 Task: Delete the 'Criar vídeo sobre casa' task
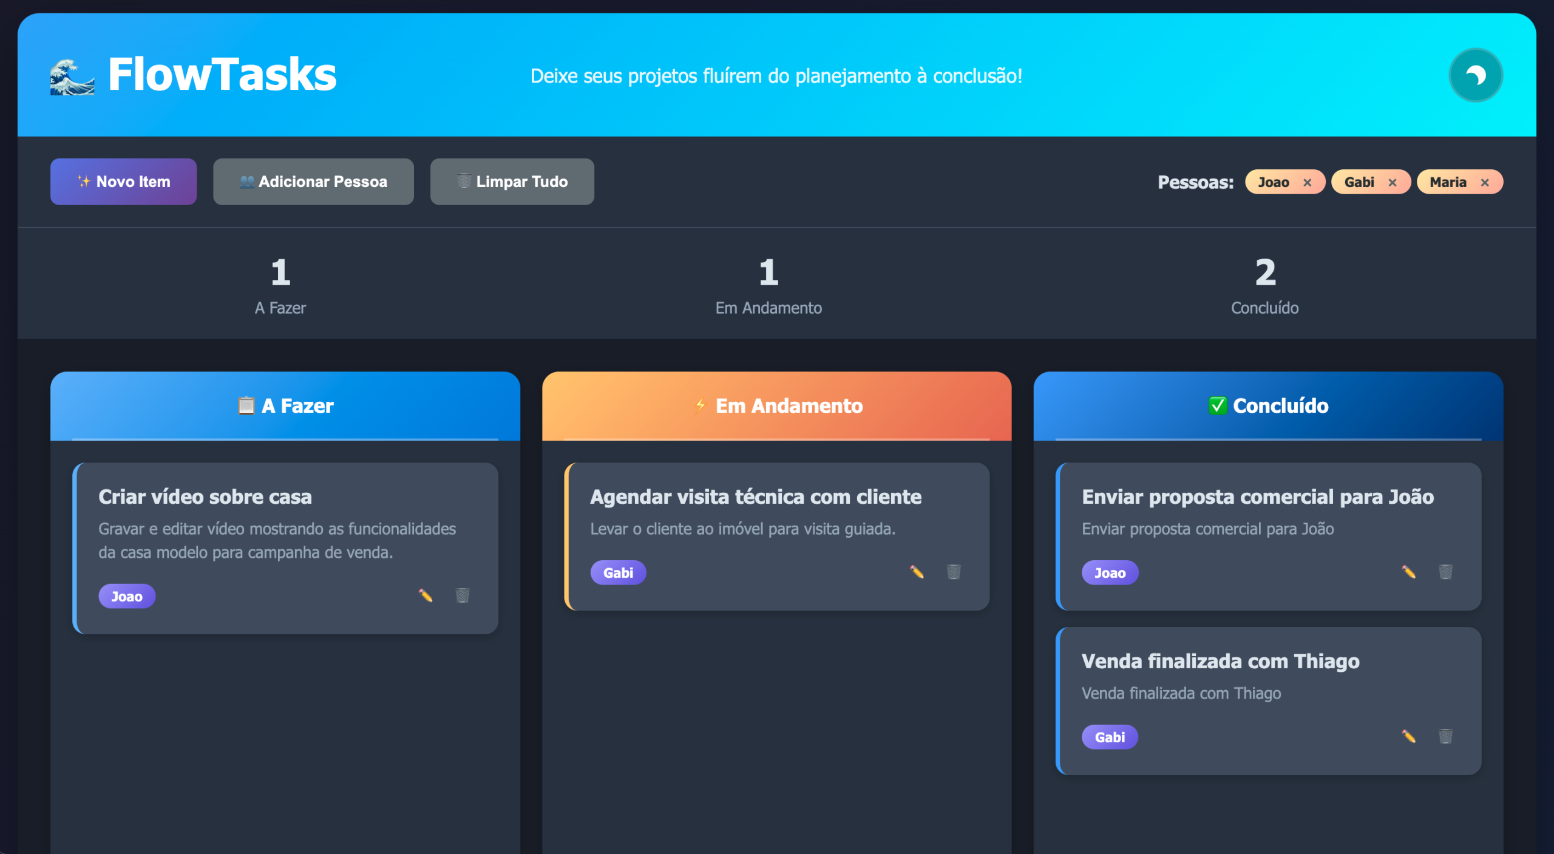point(462,595)
